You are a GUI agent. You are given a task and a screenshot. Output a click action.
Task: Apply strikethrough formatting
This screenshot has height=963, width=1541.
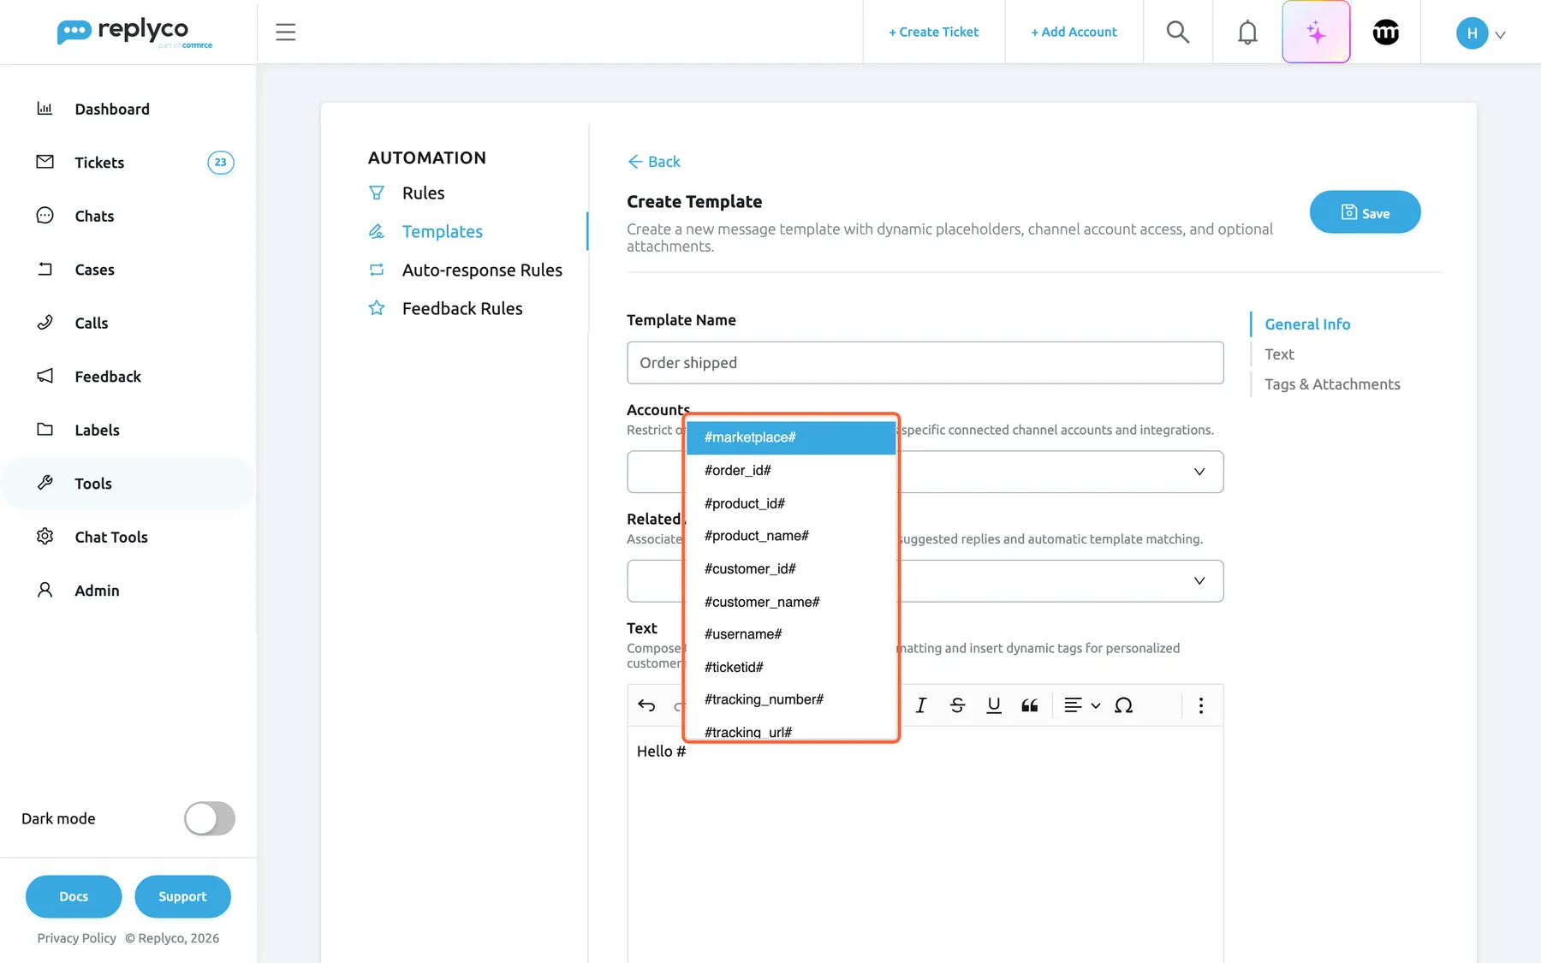coord(957,705)
